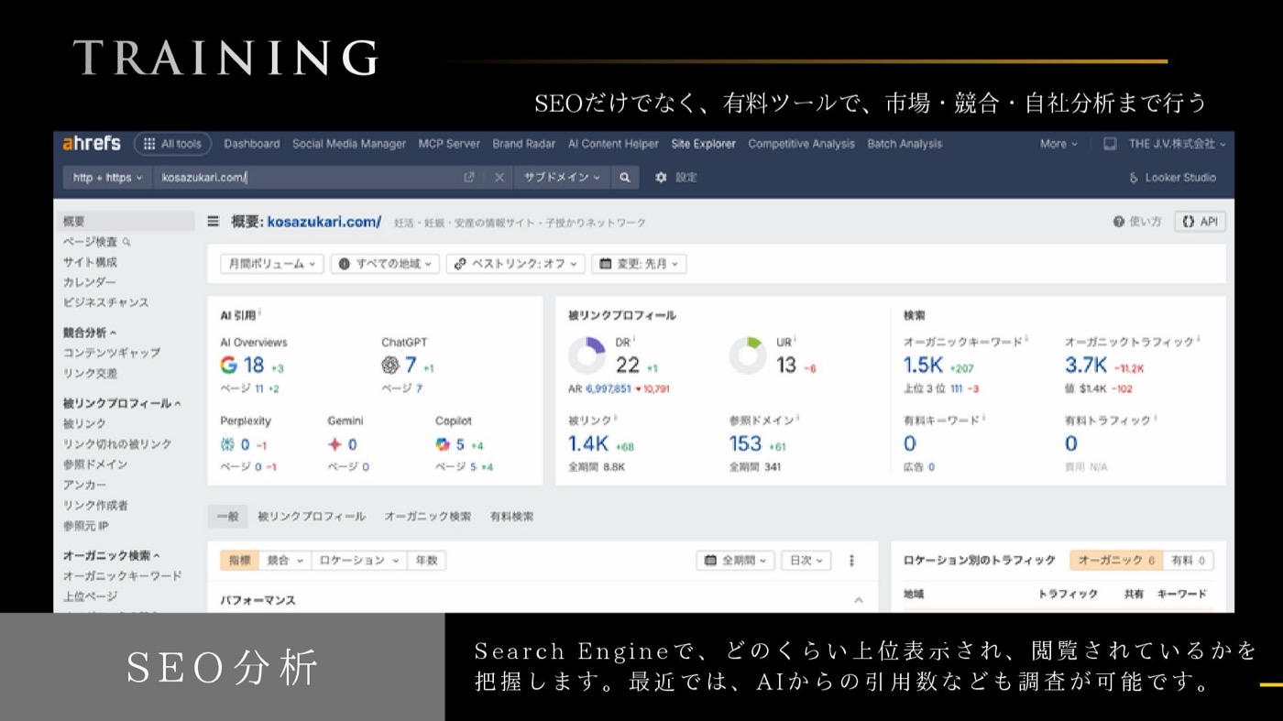The width and height of the screenshot is (1283, 721).
Task: Open the 日次 interval dropdown
Action: point(806,561)
